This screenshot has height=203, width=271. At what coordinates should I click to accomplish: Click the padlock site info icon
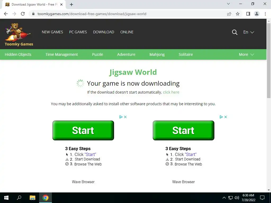[x=33, y=14]
